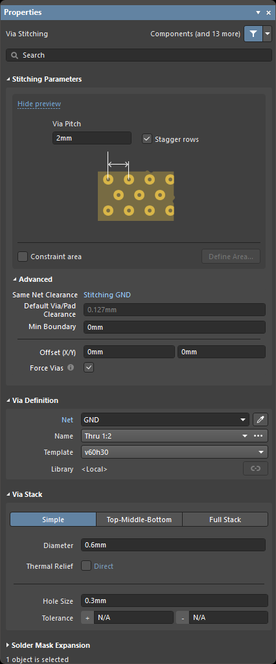
Task: Click the net eyedropper picker icon
Action: tap(260, 420)
